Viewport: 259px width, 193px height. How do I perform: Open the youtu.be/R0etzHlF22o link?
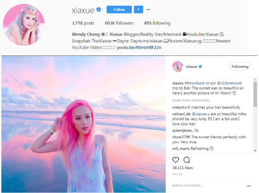[139, 48]
